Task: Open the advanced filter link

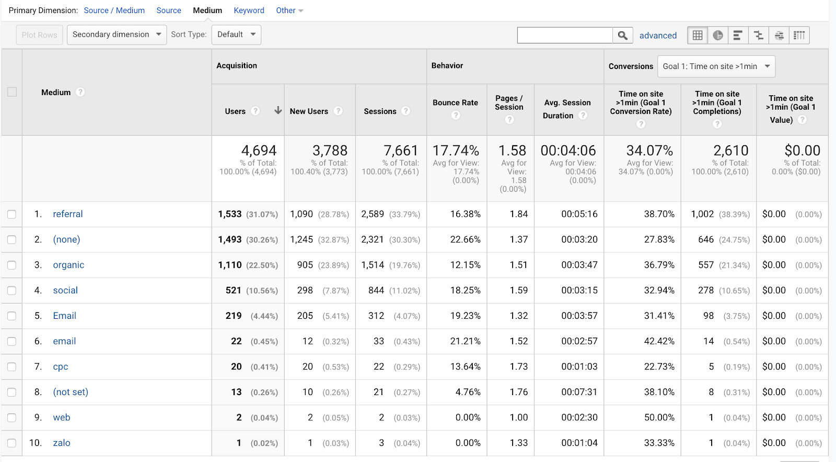Action: (x=658, y=36)
